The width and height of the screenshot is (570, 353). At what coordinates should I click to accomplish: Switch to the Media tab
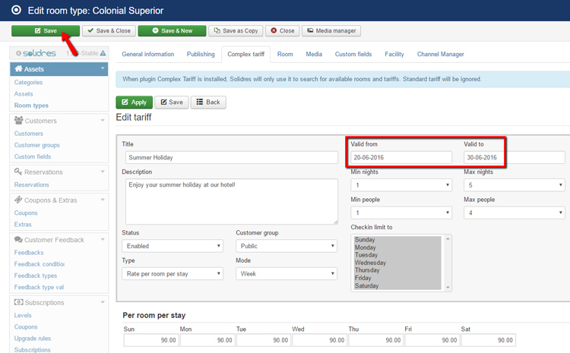point(314,54)
